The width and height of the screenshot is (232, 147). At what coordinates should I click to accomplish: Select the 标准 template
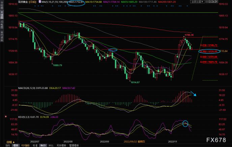[35, 145]
